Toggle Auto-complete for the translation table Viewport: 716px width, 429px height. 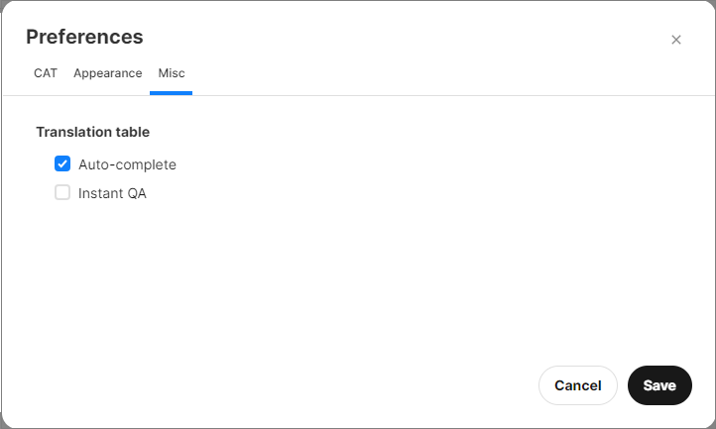pos(62,164)
